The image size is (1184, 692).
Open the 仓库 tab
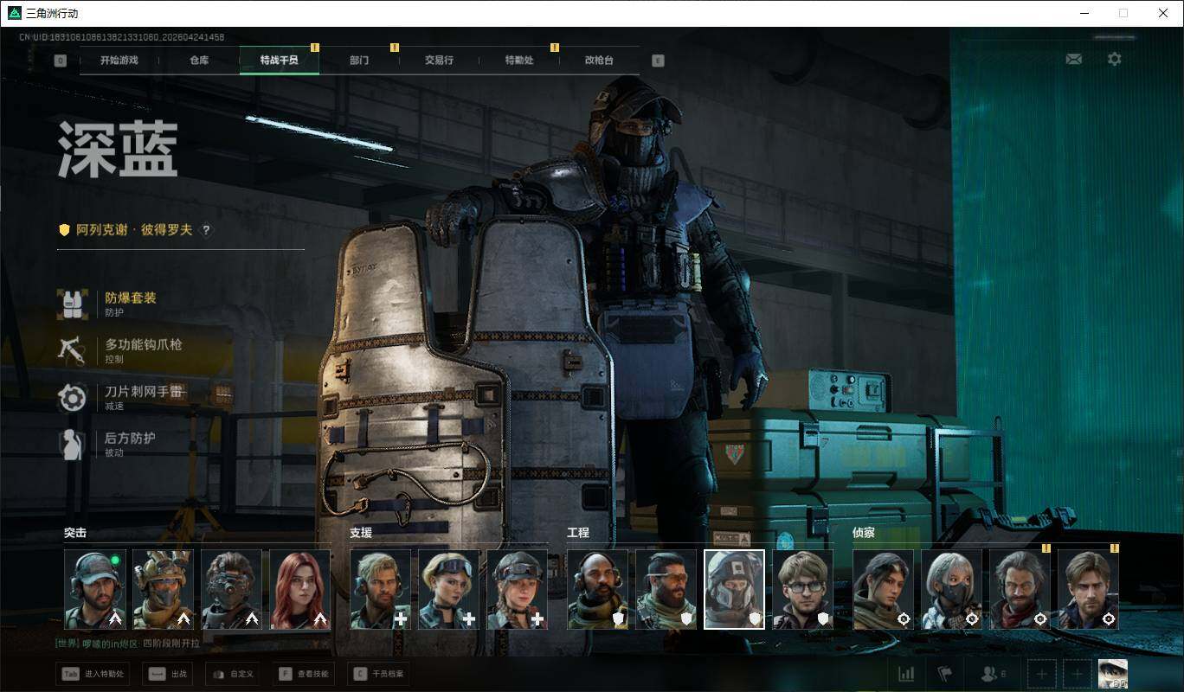(x=199, y=61)
